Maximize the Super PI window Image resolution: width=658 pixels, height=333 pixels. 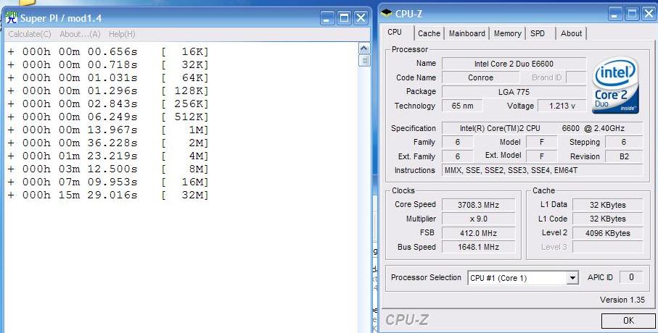tap(344, 18)
